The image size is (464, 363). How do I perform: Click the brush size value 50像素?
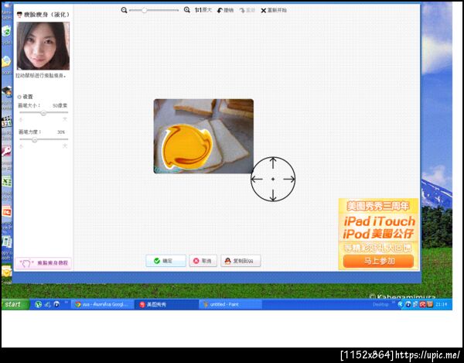coord(60,105)
